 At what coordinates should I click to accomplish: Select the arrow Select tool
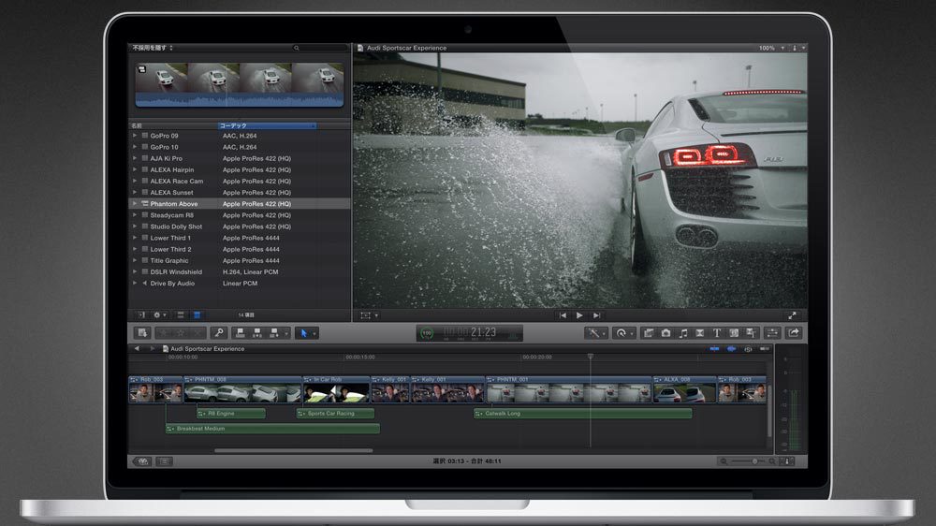pos(303,333)
